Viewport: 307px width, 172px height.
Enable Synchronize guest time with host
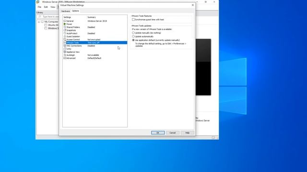click(x=133, y=20)
